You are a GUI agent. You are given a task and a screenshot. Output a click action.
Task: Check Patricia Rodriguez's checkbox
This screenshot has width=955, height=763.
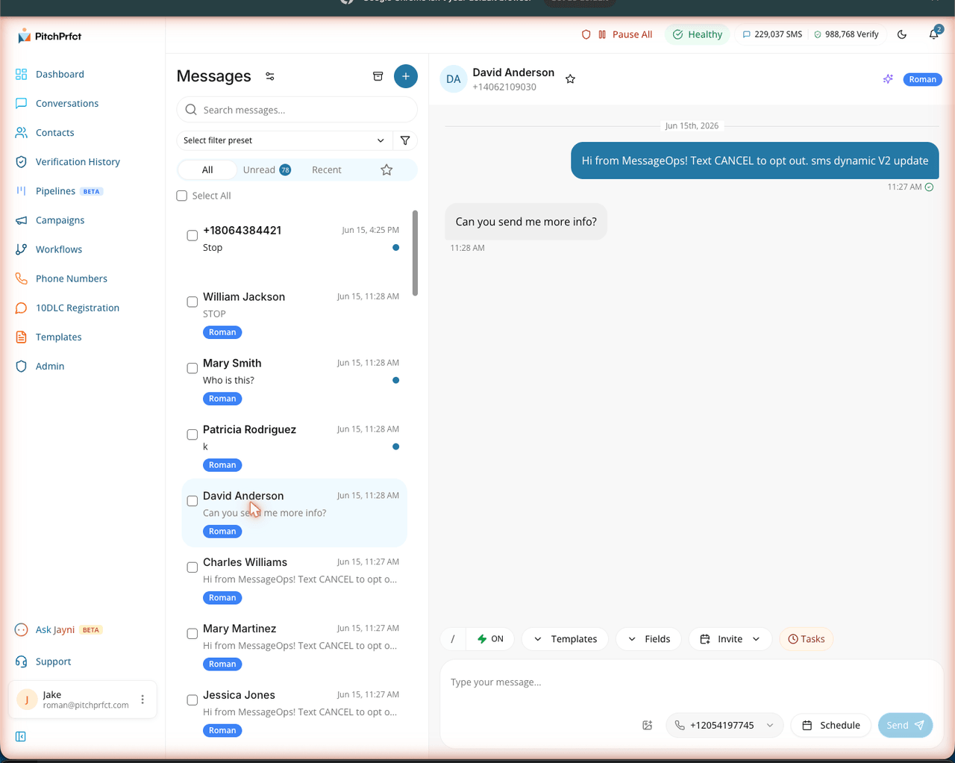pos(192,435)
